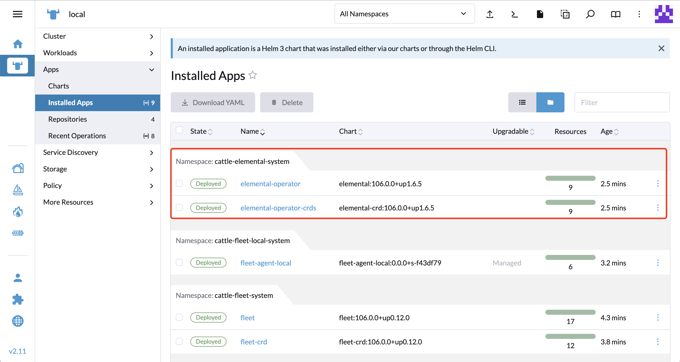Check the select-all header checkbox
The image size is (680, 362).
[179, 130]
